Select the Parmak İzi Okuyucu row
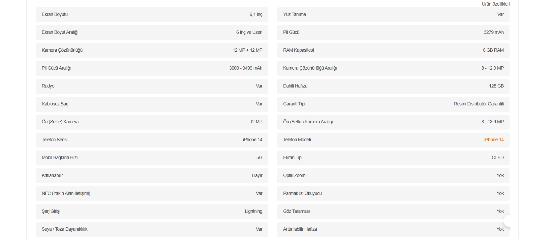552x239 pixels. (x=393, y=194)
